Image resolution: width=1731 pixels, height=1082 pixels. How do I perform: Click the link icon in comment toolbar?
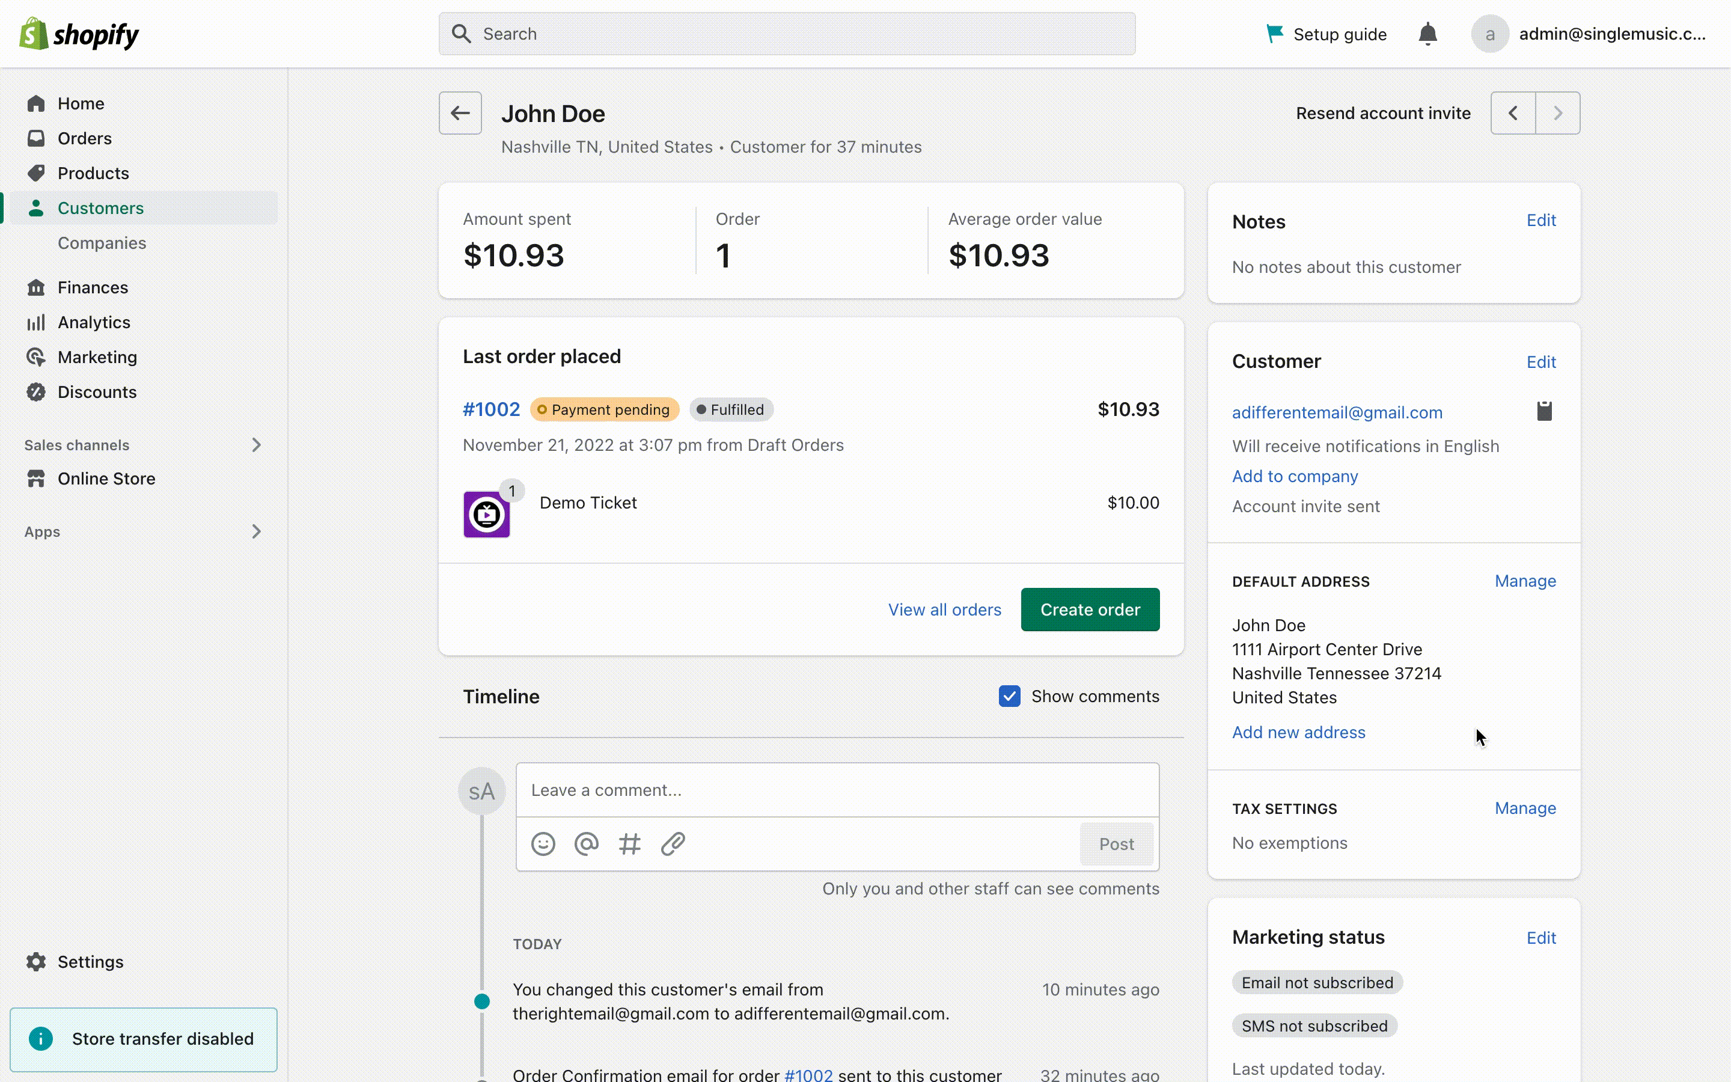click(673, 844)
